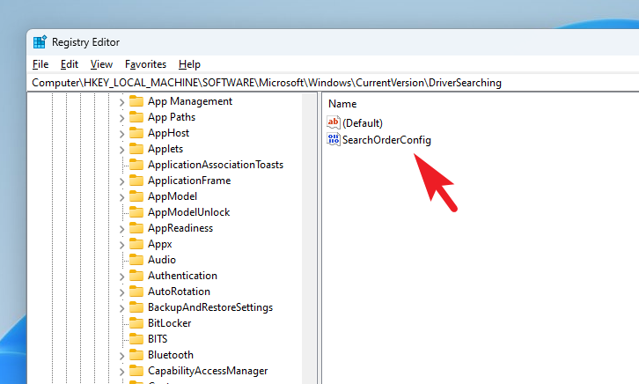Expand the AppHost key
This screenshot has height=384, width=639.
click(x=121, y=134)
